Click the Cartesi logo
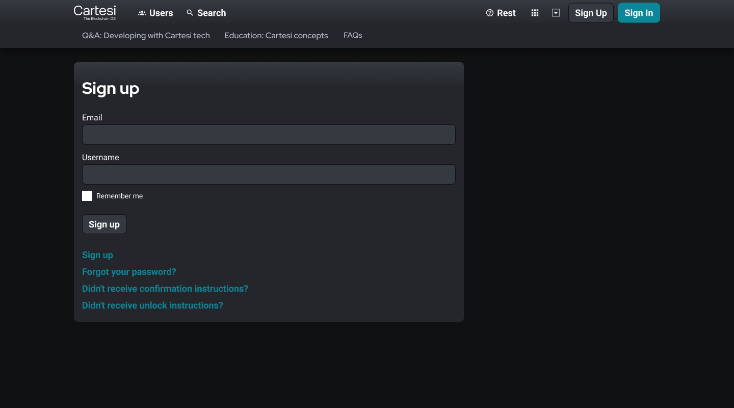 click(95, 13)
